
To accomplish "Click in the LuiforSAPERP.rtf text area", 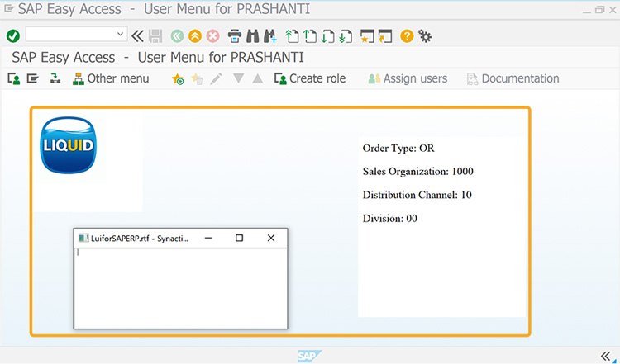I will pyautogui.click(x=180, y=288).
